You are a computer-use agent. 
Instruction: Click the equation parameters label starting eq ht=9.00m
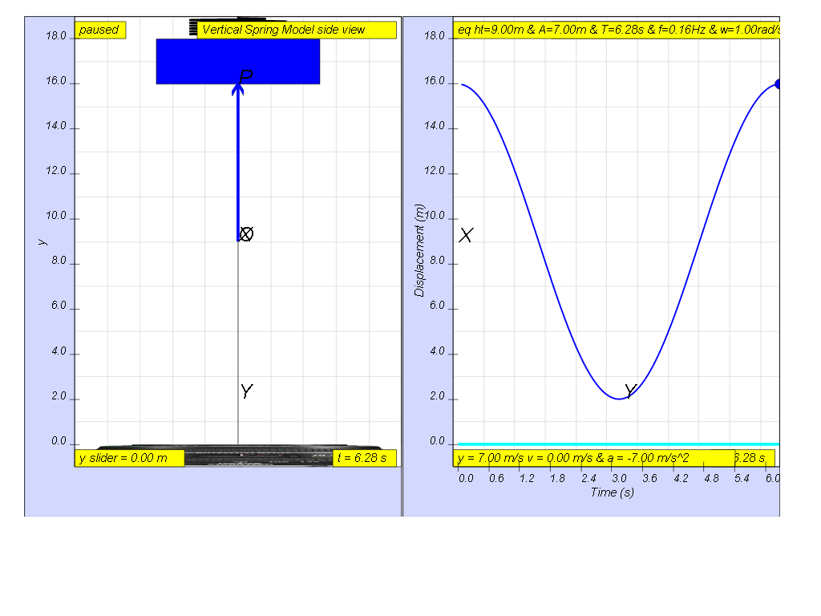click(617, 30)
